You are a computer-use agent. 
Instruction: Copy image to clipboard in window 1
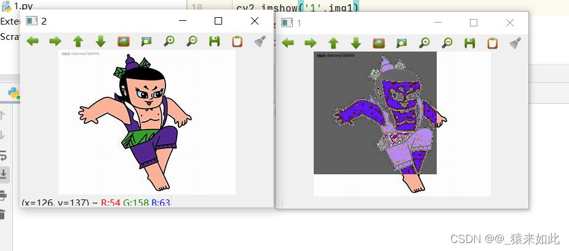pos(493,43)
